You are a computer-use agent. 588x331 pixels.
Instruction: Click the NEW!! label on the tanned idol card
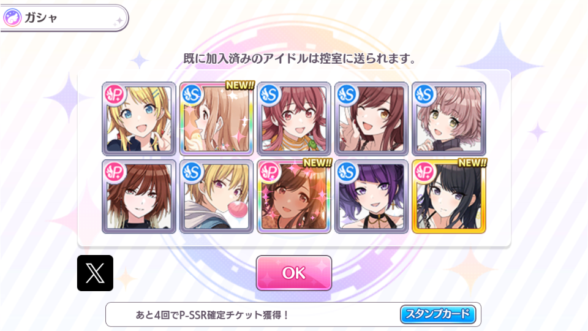[317, 163]
